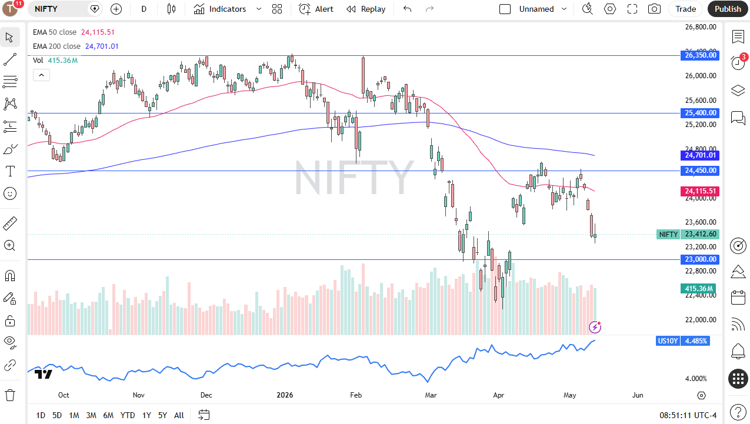Select the ruler measure tool
This screenshot has width=750, height=424.
coord(10,223)
